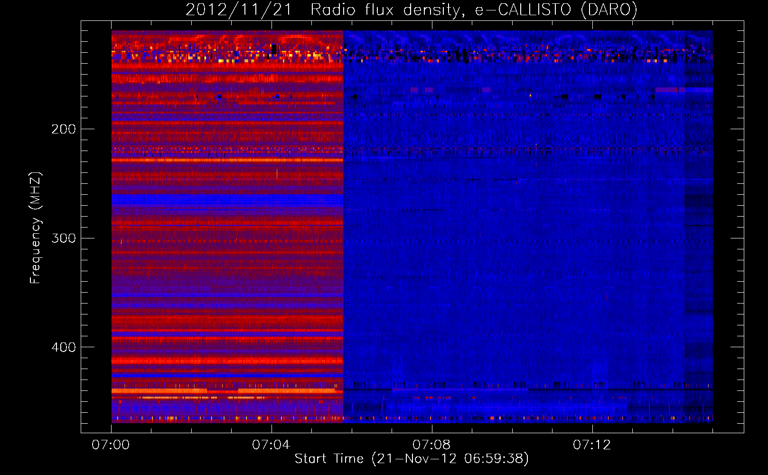Click the 07:12 time tick label

point(592,445)
